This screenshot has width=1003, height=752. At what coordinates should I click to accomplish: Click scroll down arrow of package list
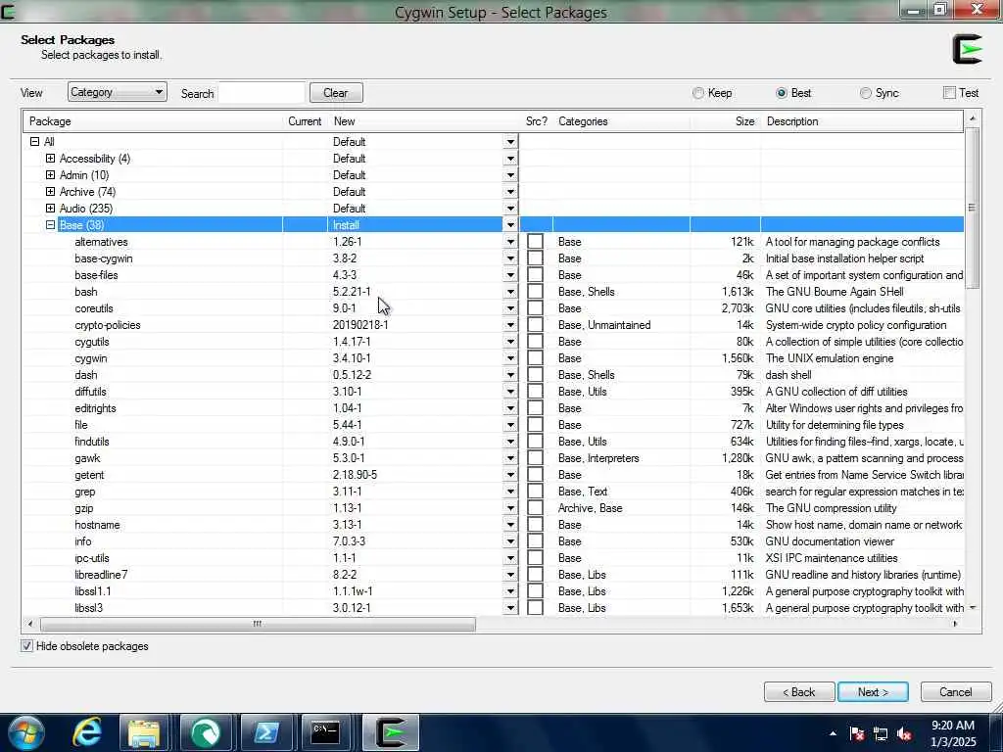click(973, 607)
